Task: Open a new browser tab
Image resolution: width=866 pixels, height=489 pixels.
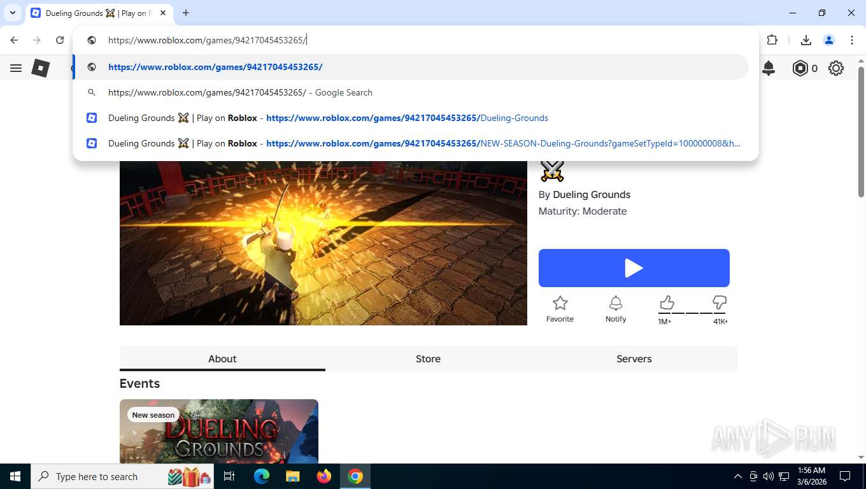Action: (186, 13)
